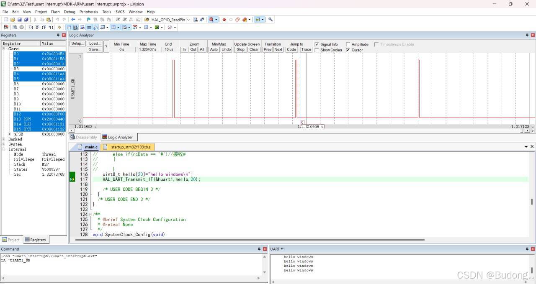This screenshot has height=284, width=536.
Task: Click the Run icon to continue execution
Action: point(15,27)
